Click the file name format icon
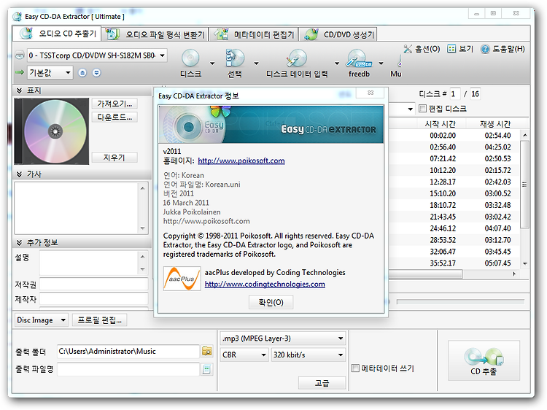Screen dimensions: 547x410 [x=207, y=369]
